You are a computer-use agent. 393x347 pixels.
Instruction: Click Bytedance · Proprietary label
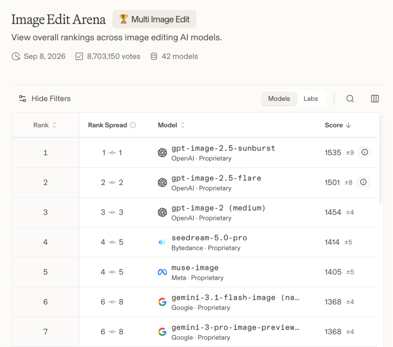pyautogui.click(x=206, y=248)
